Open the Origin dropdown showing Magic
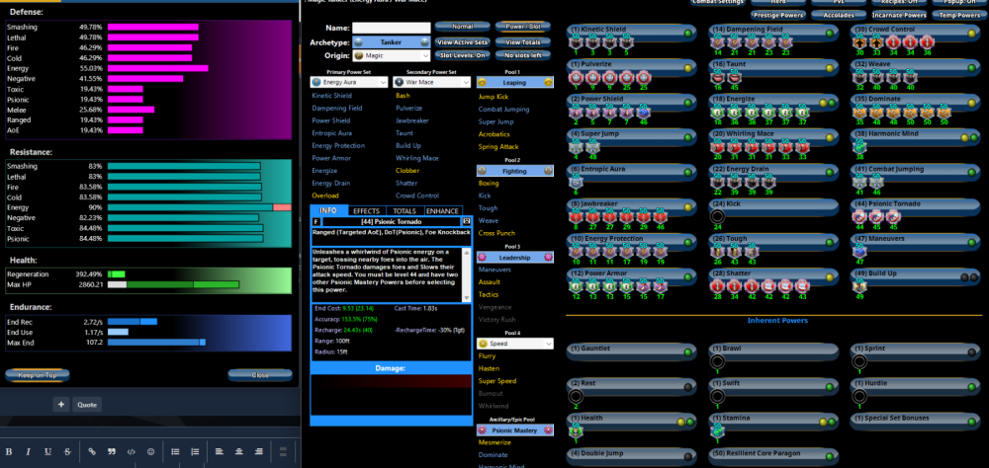 [393, 56]
